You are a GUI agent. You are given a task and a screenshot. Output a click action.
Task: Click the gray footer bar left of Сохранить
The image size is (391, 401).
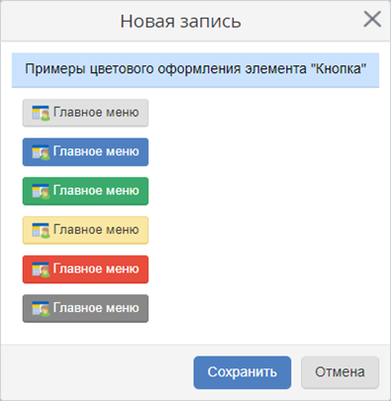pyautogui.click(x=96, y=372)
